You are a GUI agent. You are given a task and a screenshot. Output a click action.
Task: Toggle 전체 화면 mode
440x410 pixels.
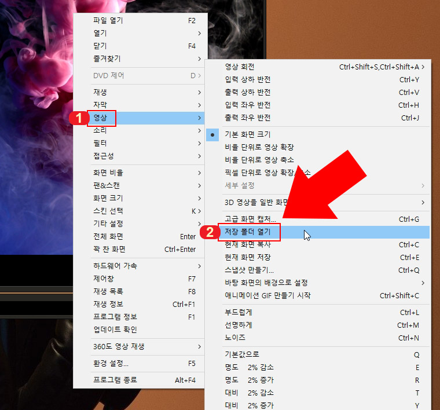140,236
